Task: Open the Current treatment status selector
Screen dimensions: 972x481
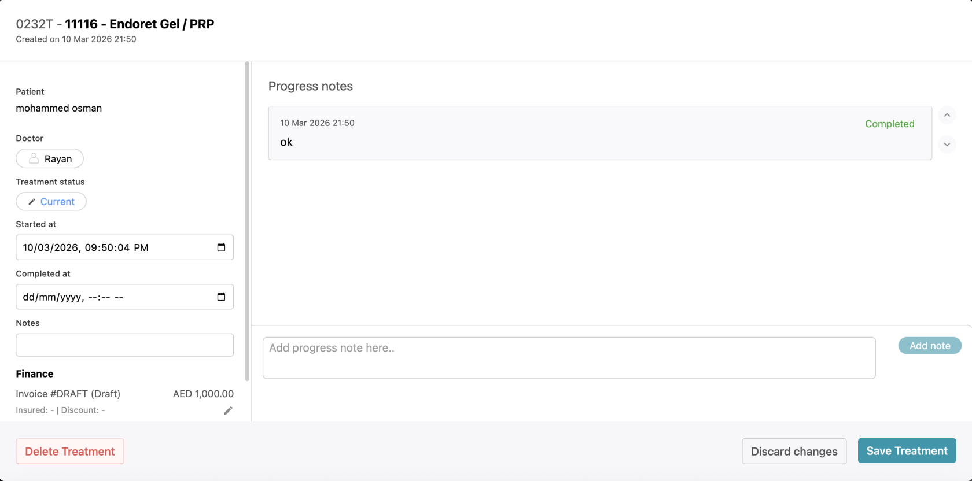Action: tap(51, 201)
